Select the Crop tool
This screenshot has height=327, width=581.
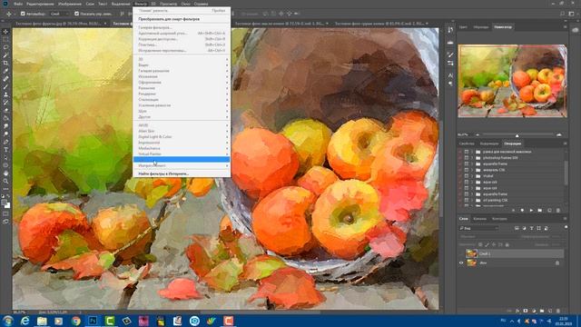click(x=5, y=63)
